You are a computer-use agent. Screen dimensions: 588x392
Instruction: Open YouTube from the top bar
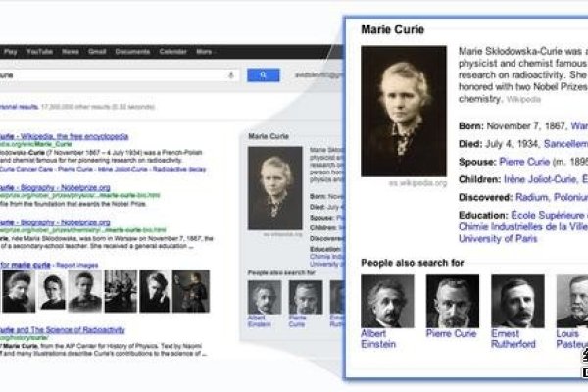[39, 52]
